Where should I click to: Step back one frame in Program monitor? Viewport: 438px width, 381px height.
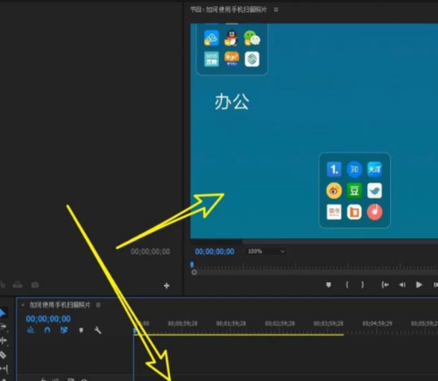pos(402,285)
